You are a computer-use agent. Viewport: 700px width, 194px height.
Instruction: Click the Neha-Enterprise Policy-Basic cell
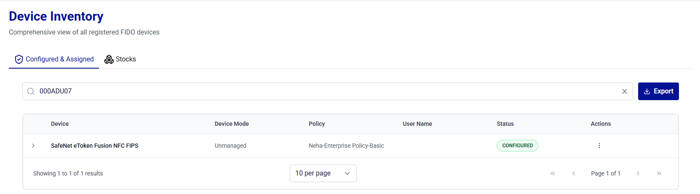(346, 146)
